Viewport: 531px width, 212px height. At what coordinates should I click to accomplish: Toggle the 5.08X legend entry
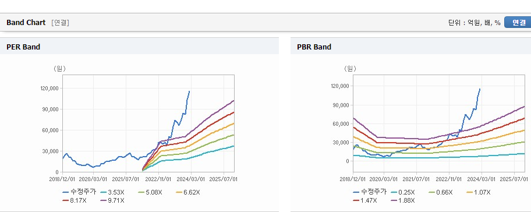click(x=150, y=192)
